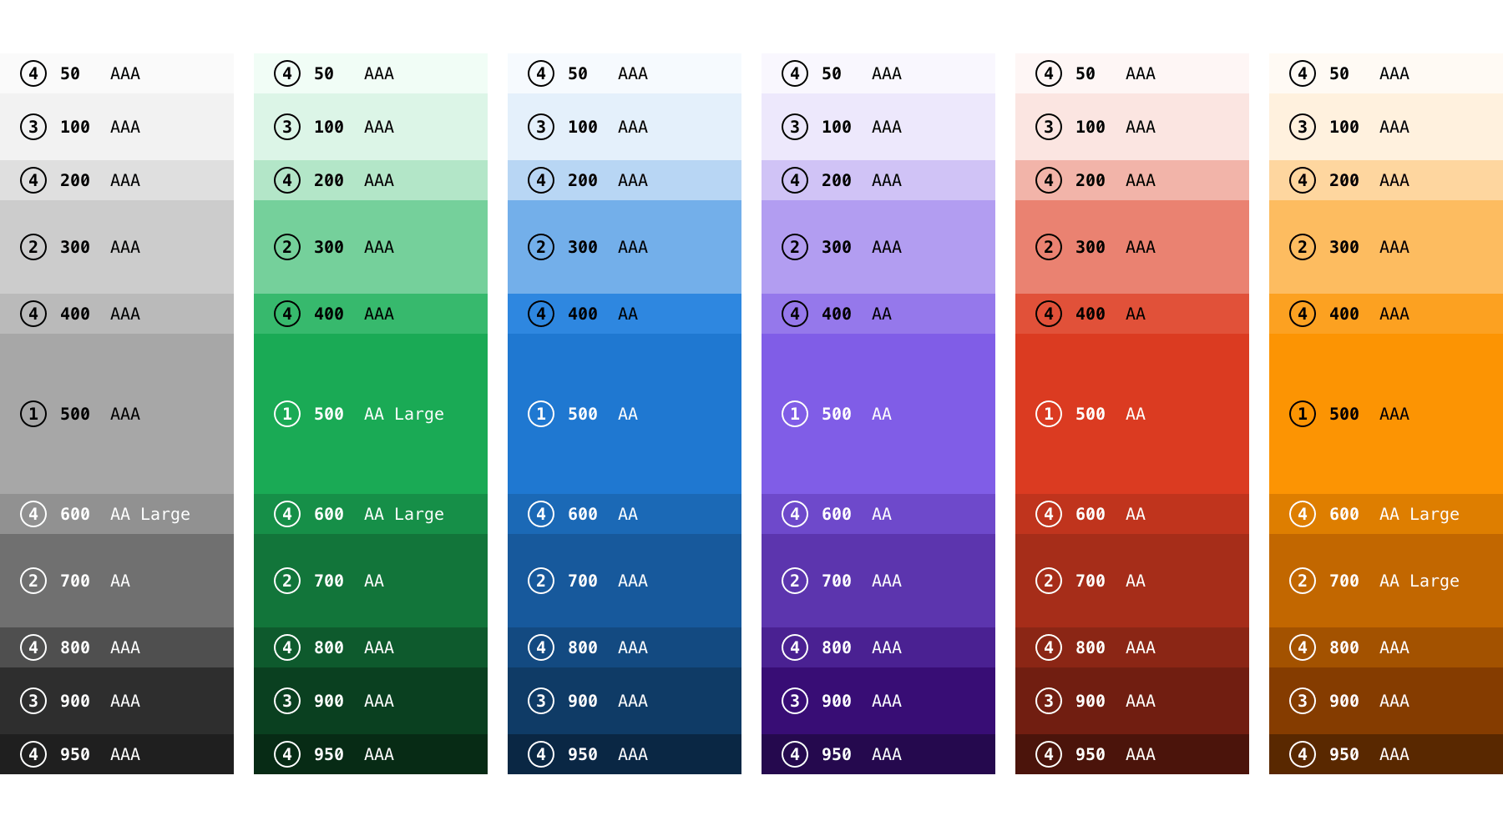Screen dimensions: 1503x836
Task: Choose the purple 900 swatch
Action: (x=878, y=701)
